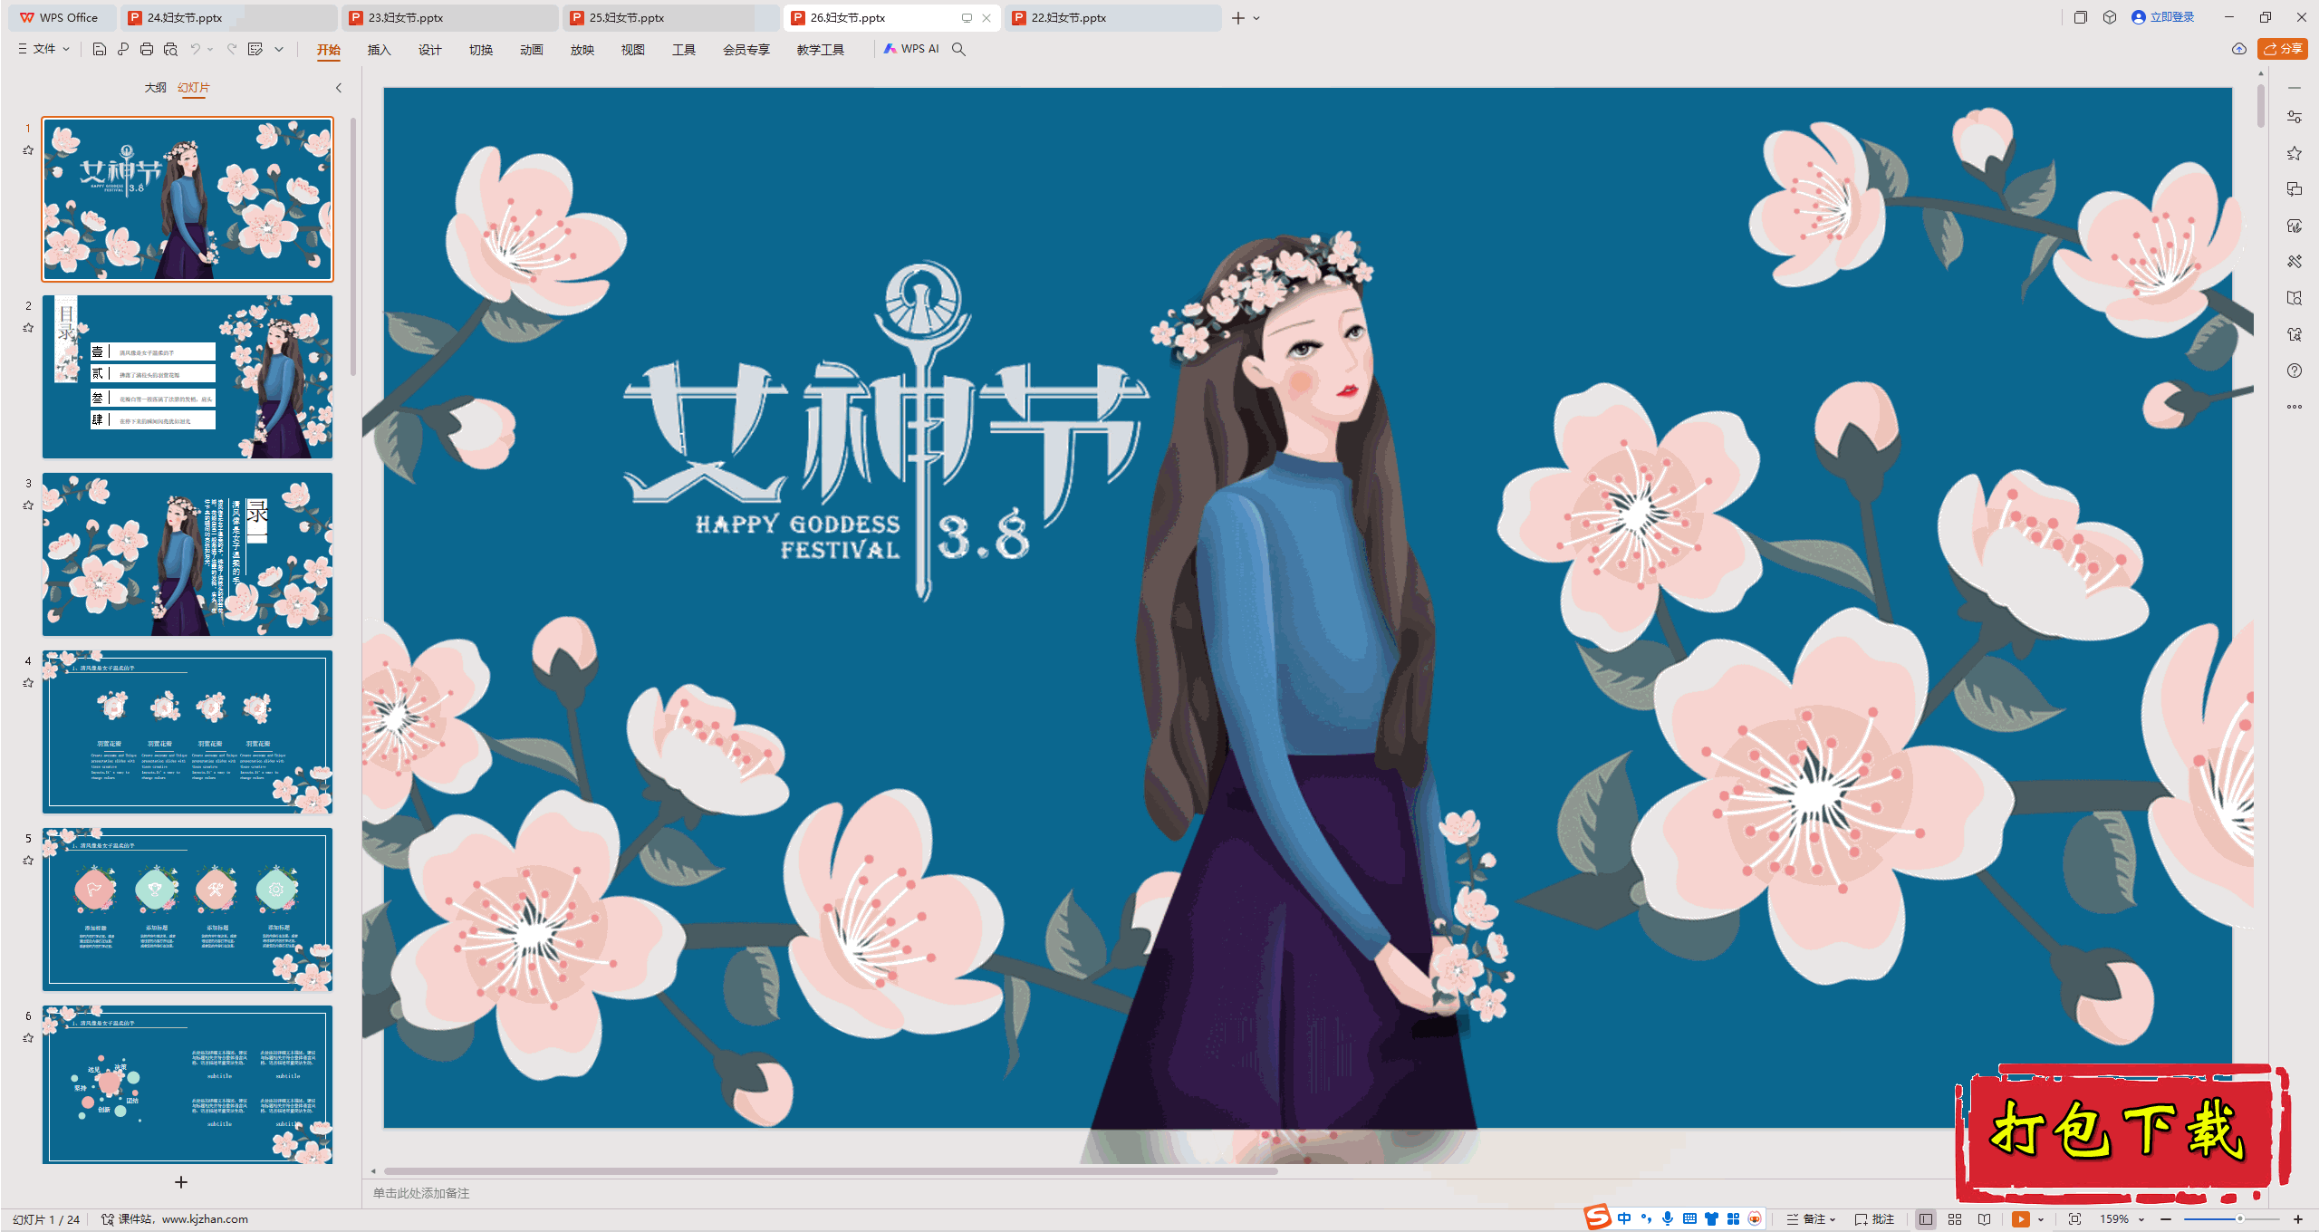The image size is (2319, 1232).
Task: Open Print Preview from quick toolbar
Action: [170, 49]
